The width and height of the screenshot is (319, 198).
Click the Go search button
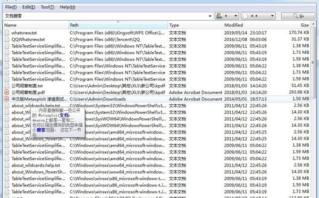tap(298, 16)
